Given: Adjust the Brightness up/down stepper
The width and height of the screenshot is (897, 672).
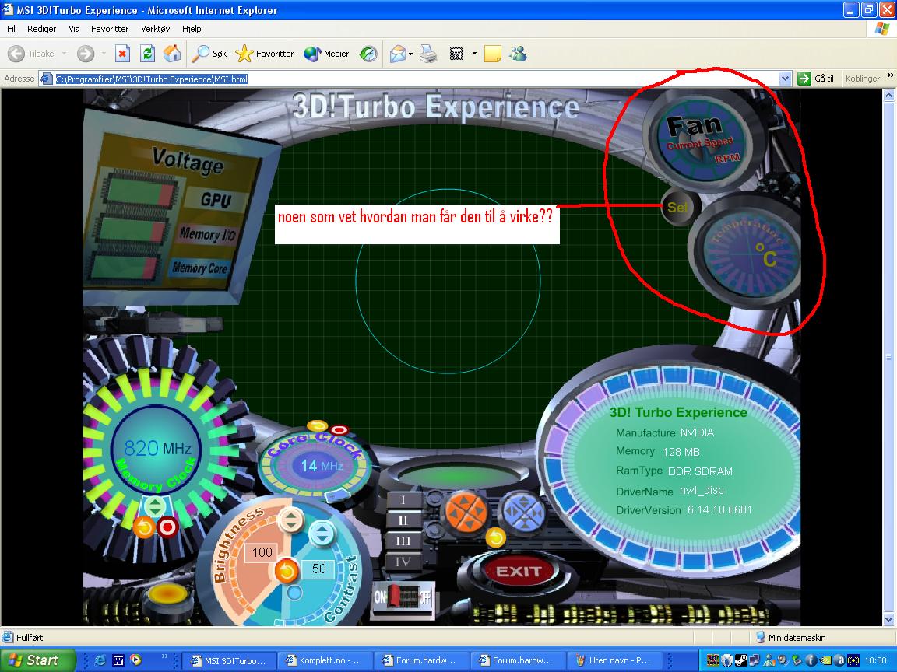Looking at the screenshot, I should (x=291, y=520).
